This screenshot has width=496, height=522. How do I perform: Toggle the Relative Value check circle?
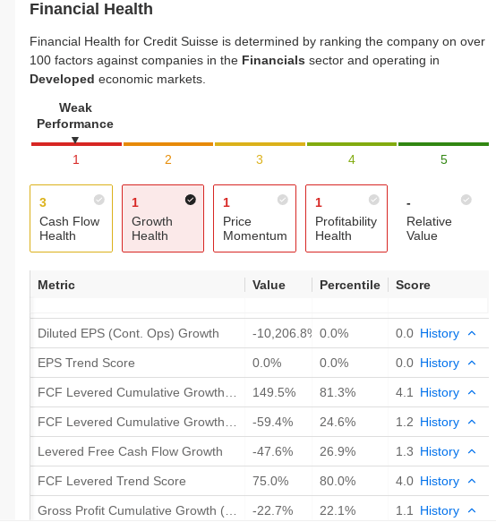[x=466, y=200]
